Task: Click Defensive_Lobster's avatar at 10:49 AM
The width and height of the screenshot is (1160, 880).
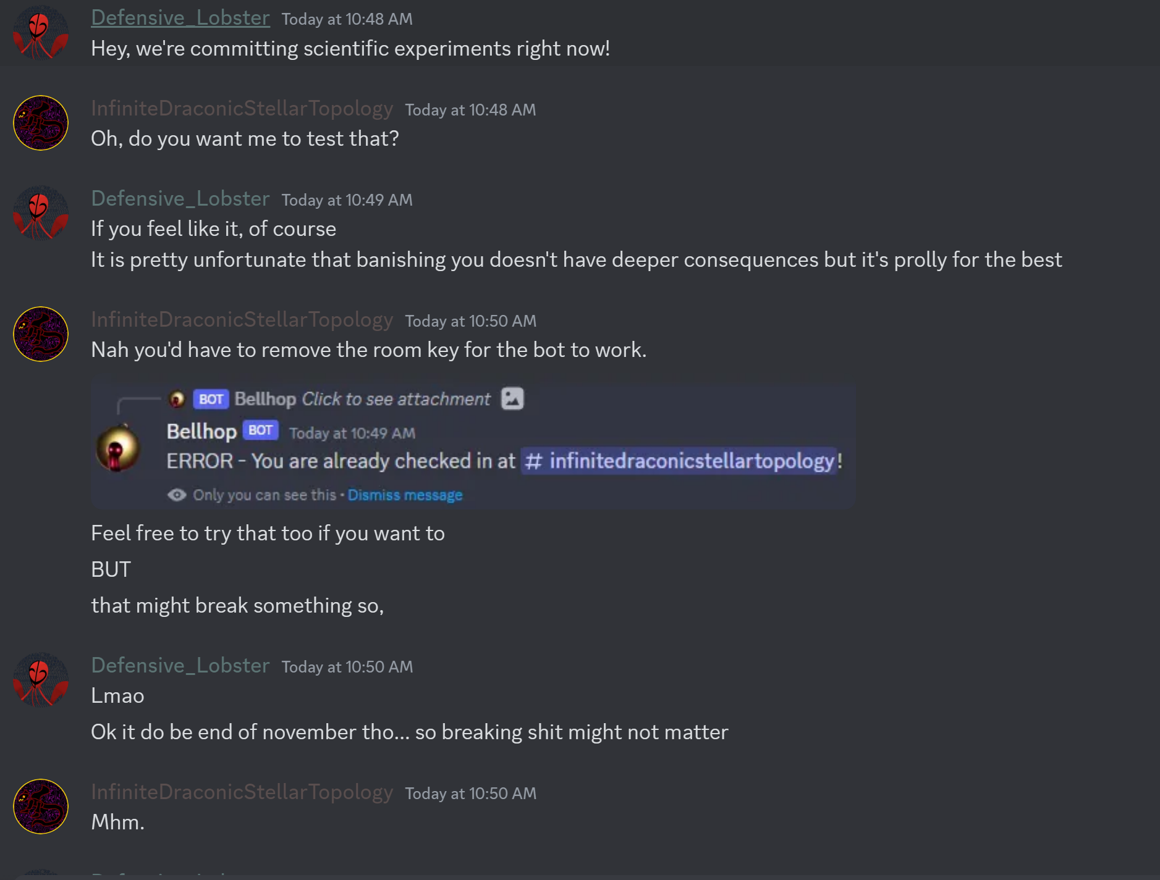Action: [x=41, y=213]
